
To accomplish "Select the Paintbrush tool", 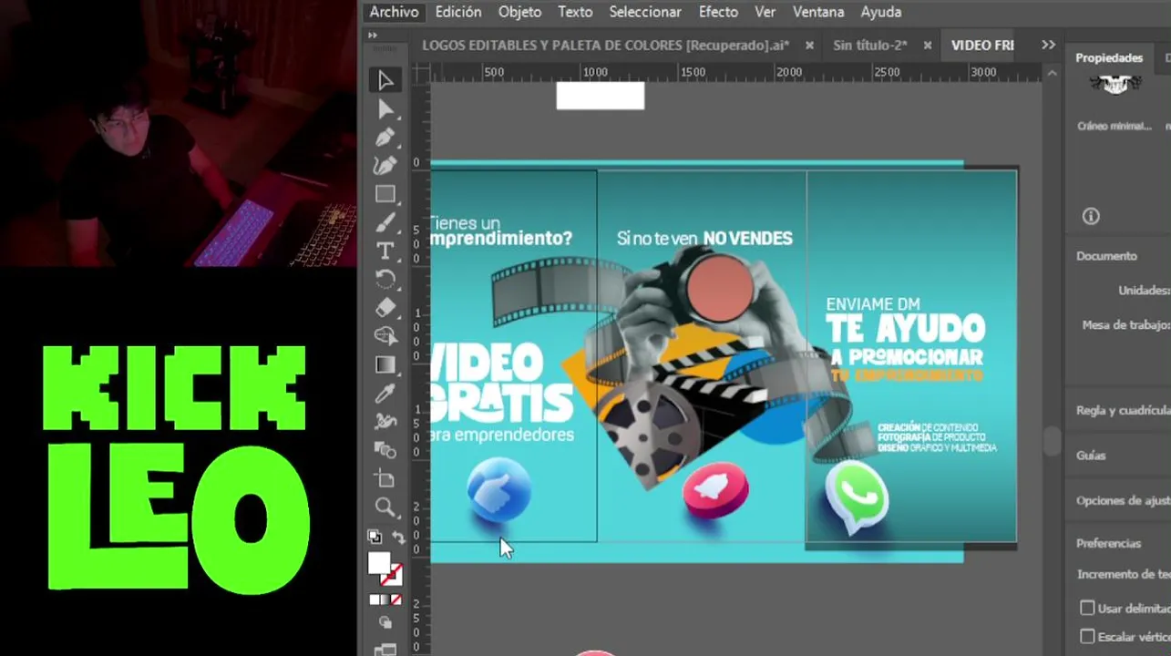I will click(x=385, y=222).
